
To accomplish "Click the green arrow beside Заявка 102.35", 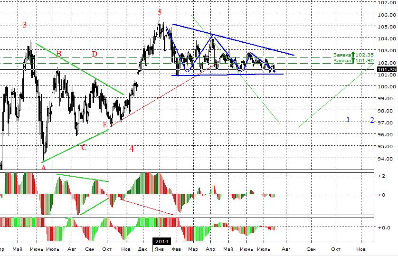I will click(x=353, y=54).
